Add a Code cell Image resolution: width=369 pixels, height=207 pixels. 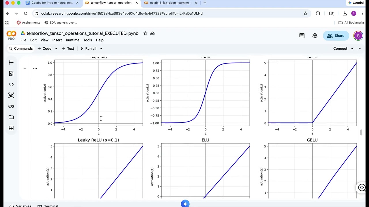[x=44, y=49]
